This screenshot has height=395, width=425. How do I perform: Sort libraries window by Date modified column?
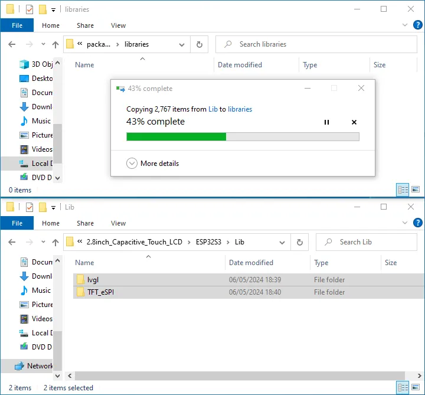click(240, 65)
